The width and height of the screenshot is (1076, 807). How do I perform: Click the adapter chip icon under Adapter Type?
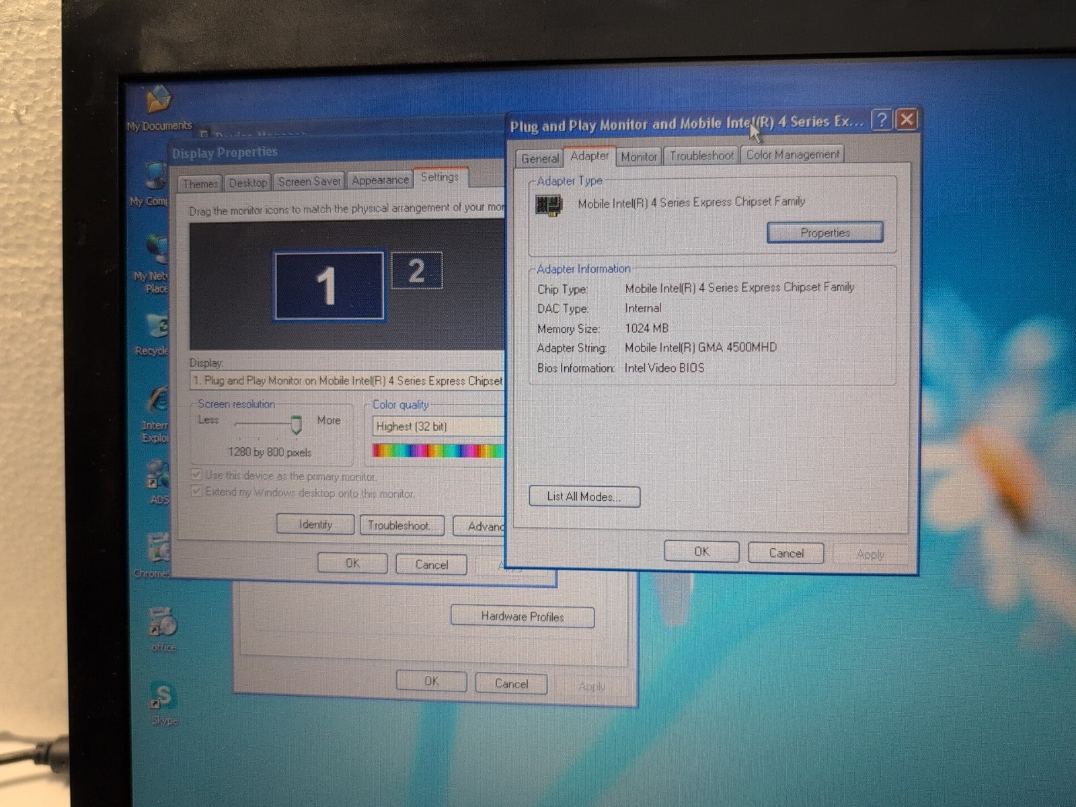[x=548, y=204]
